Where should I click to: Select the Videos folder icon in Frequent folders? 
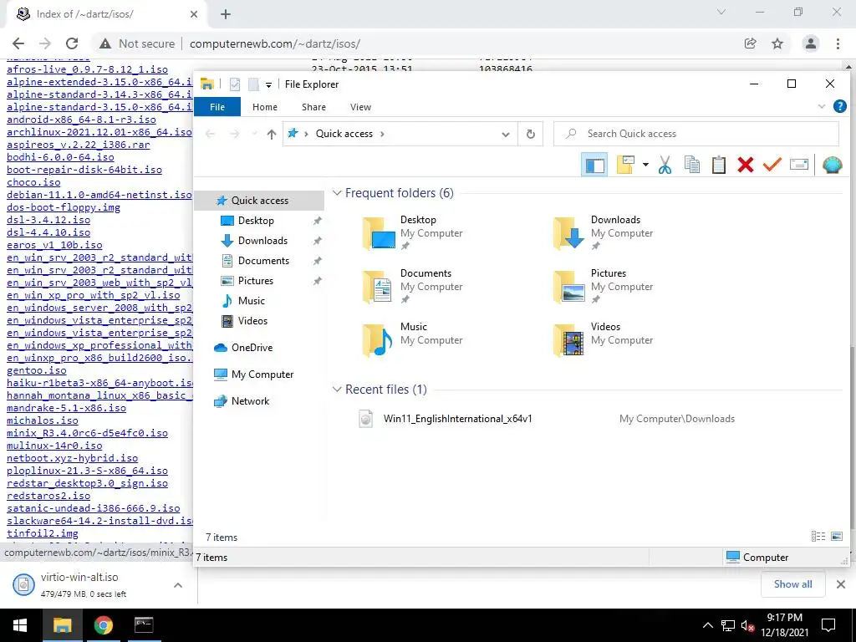[x=569, y=339]
